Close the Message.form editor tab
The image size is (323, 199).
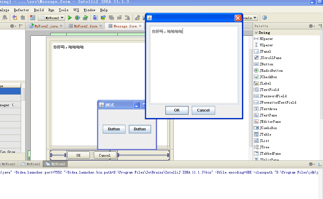140,26
